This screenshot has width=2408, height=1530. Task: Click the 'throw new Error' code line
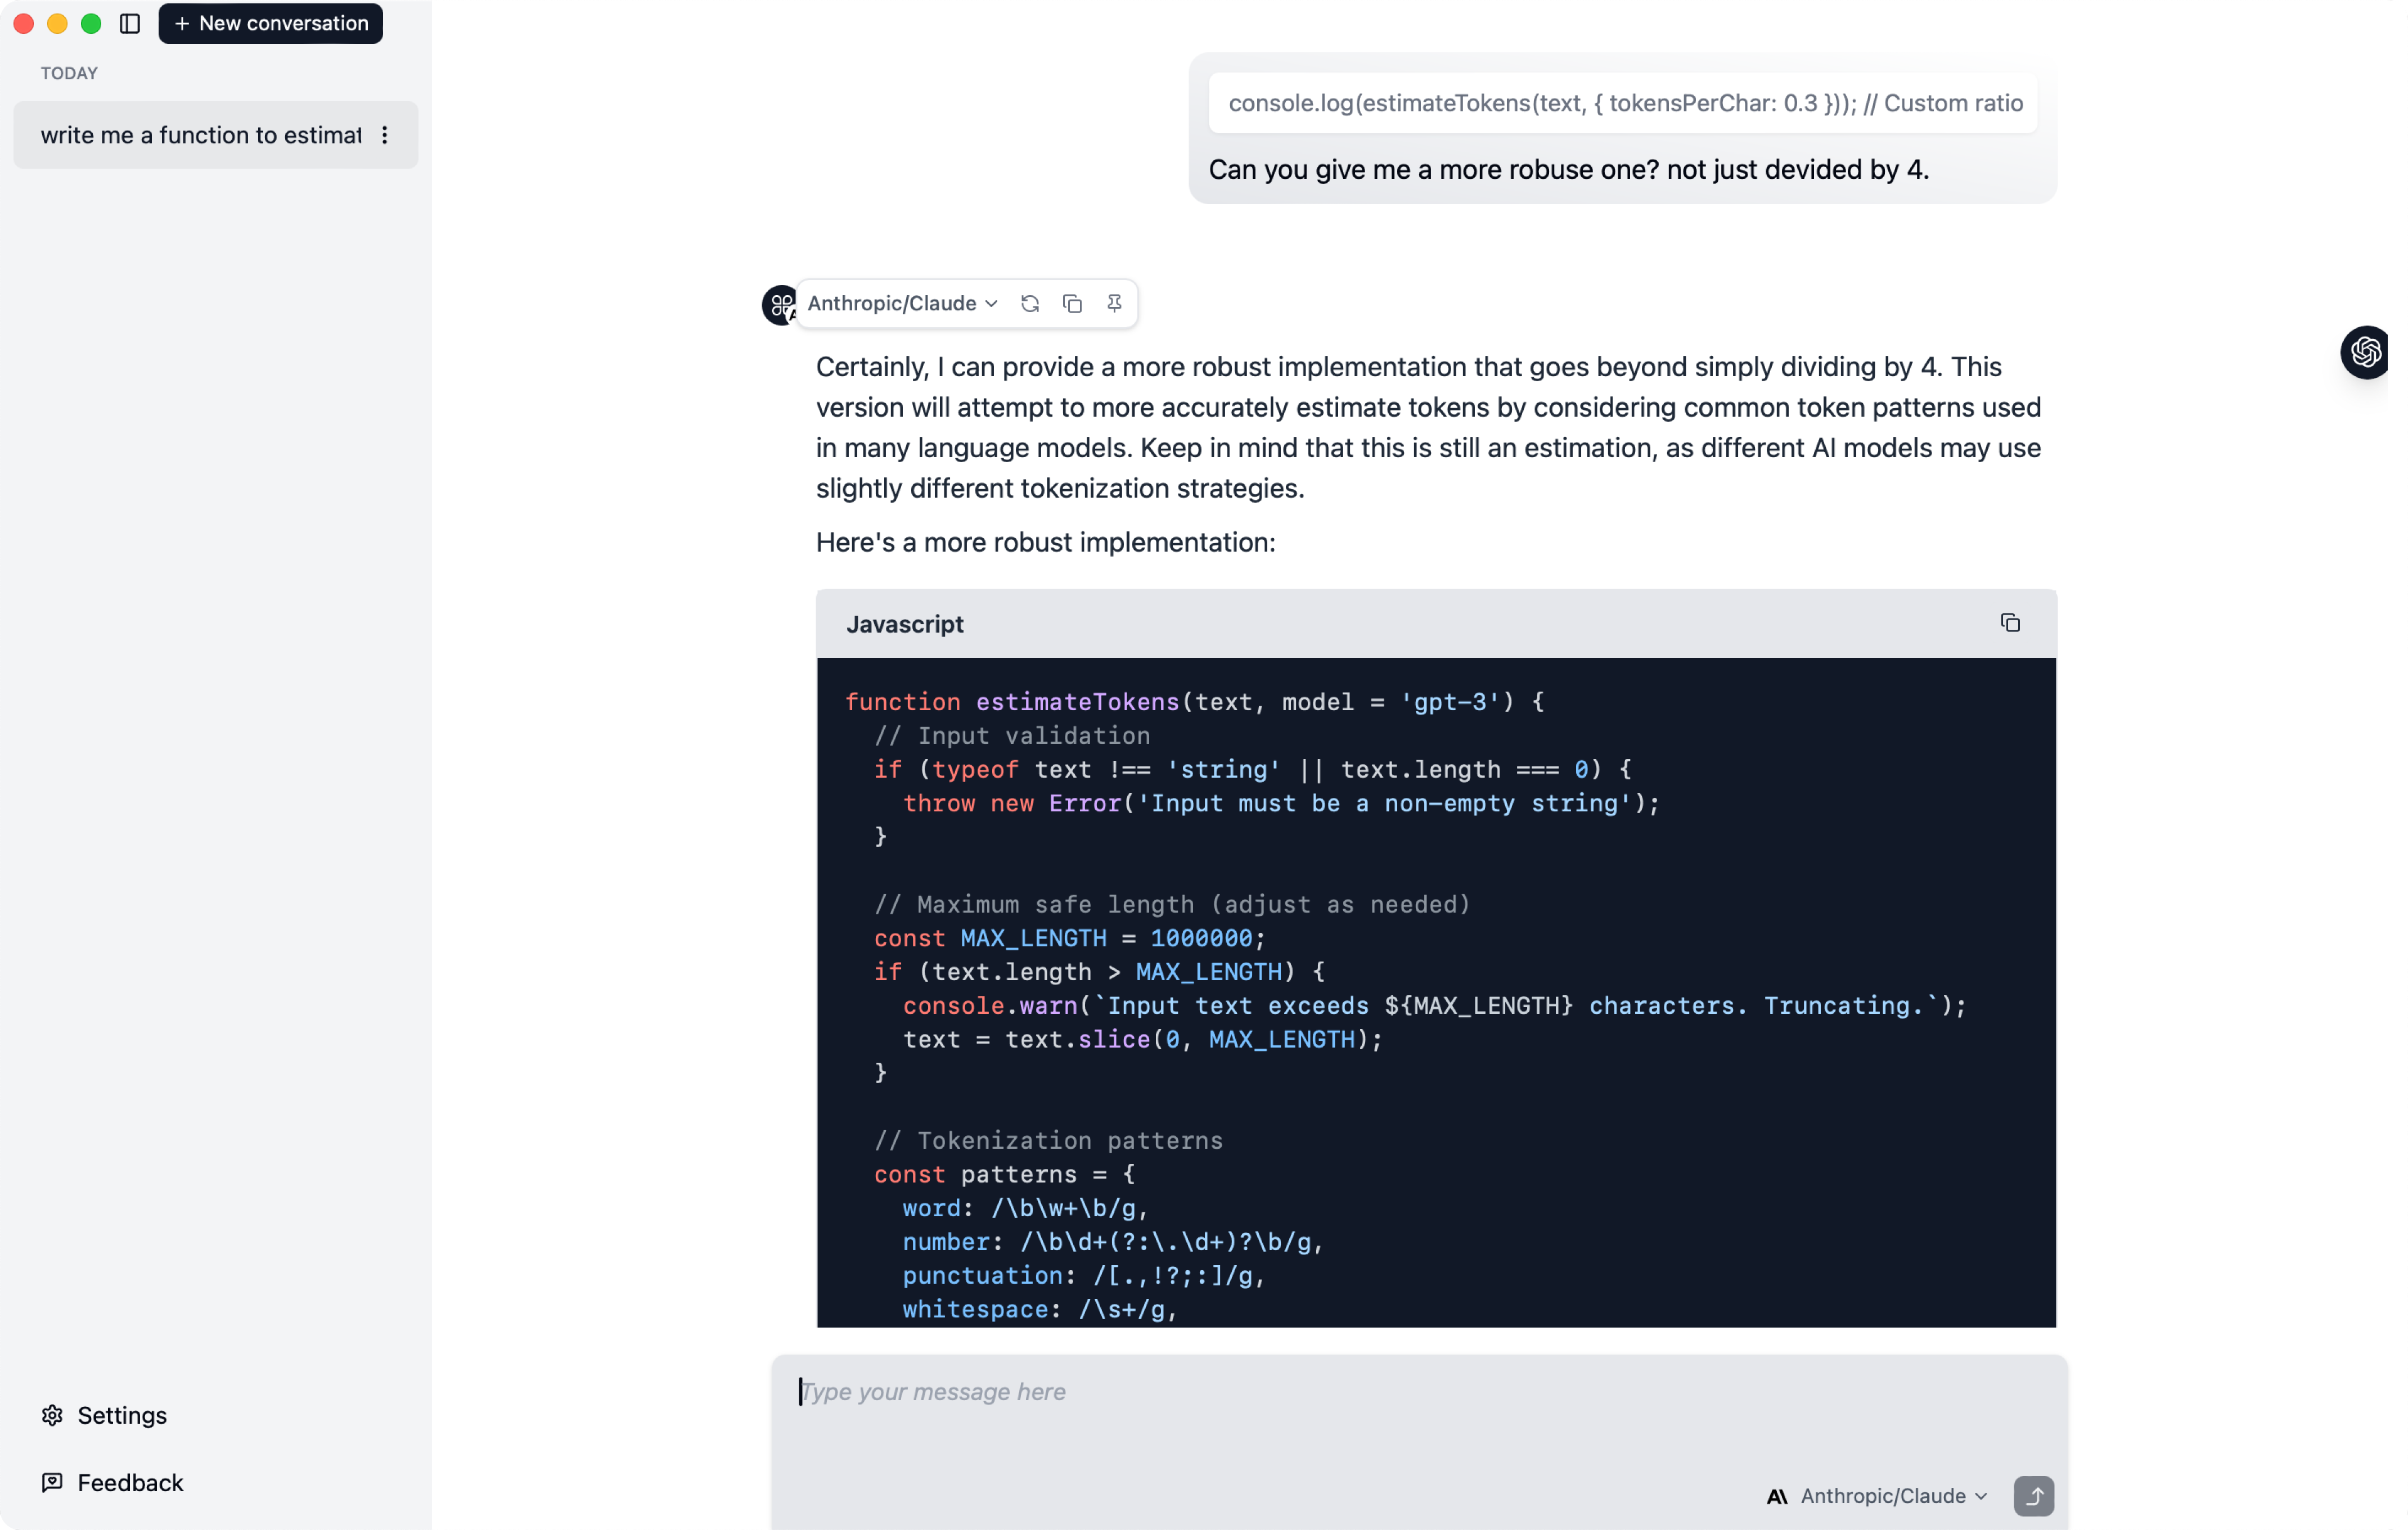click(x=1282, y=802)
